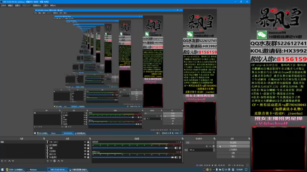This screenshot has width=307, height=172.
Task: Pop out the Scenes dock panel
Action: (44, 139)
